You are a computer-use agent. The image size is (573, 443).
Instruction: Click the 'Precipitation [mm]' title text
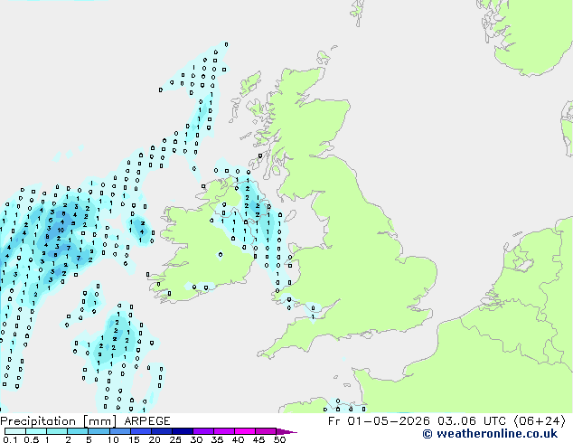point(59,421)
